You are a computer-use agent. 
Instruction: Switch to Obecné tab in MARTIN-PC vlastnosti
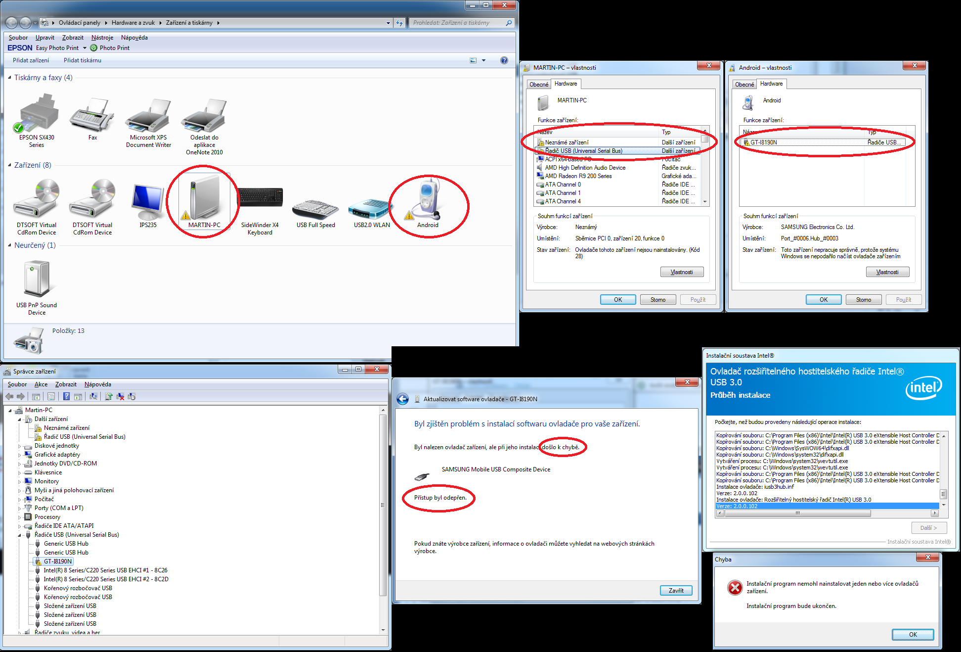[539, 84]
